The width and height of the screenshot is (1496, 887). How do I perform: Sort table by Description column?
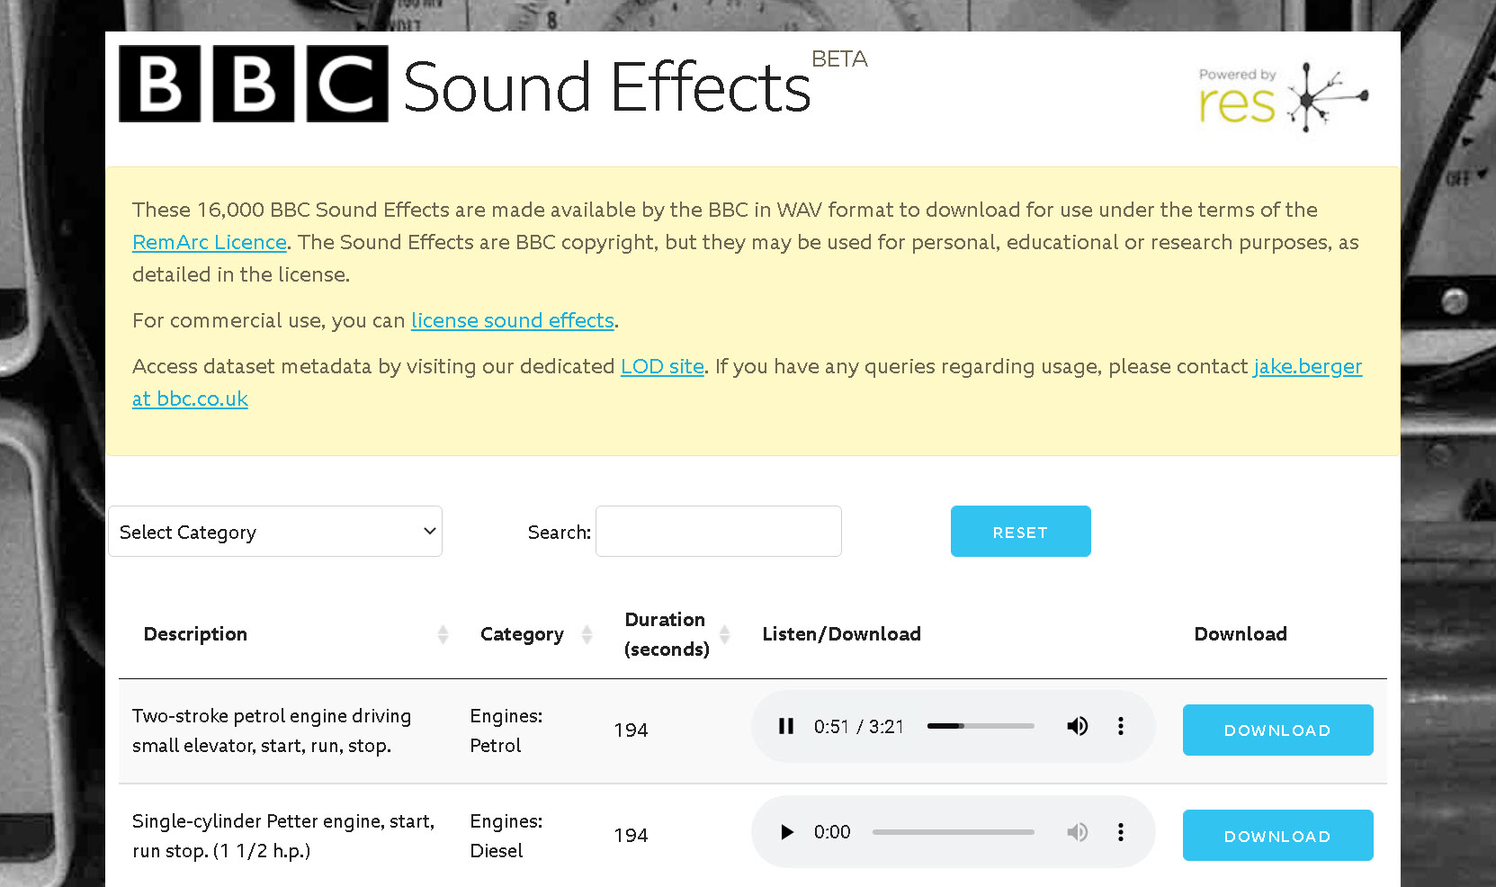coord(443,634)
